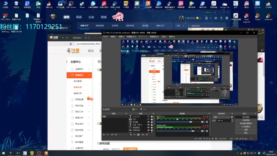The height and width of the screenshot is (156, 277).
Task: Switch to 游戏 tab in game platform
Action: pyautogui.click(x=66, y=17)
